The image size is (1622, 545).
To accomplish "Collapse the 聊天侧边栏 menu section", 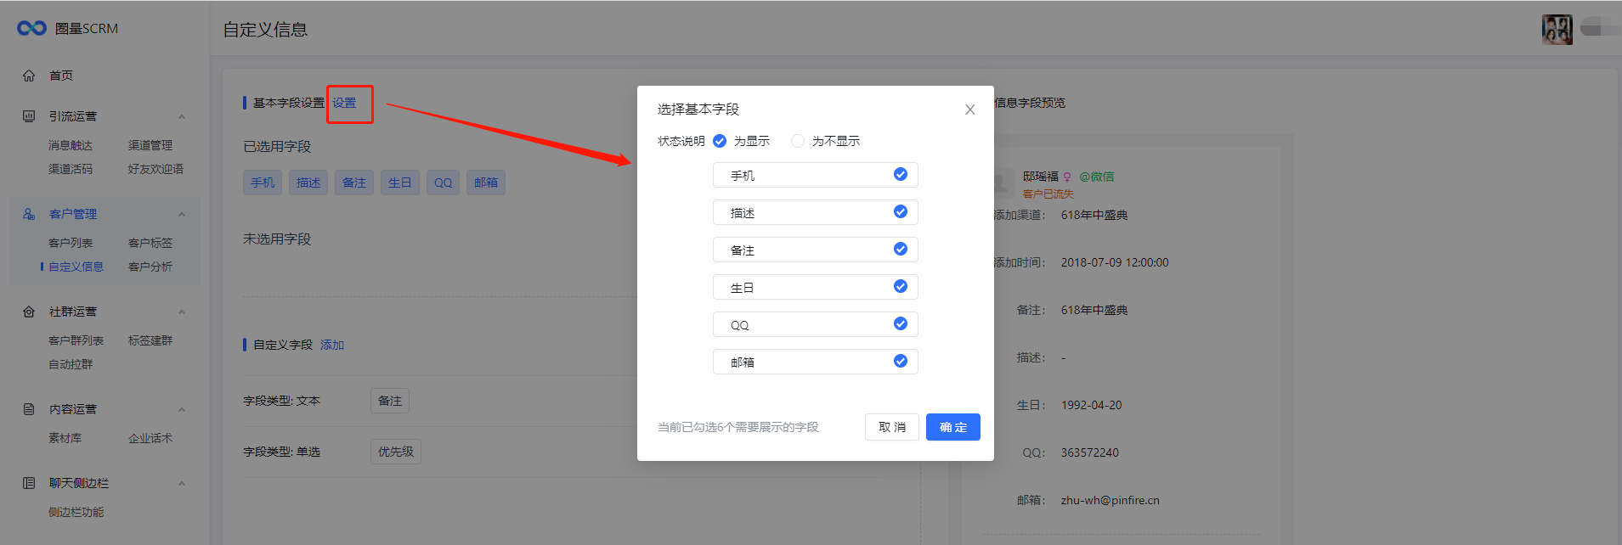I will tap(181, 483).
